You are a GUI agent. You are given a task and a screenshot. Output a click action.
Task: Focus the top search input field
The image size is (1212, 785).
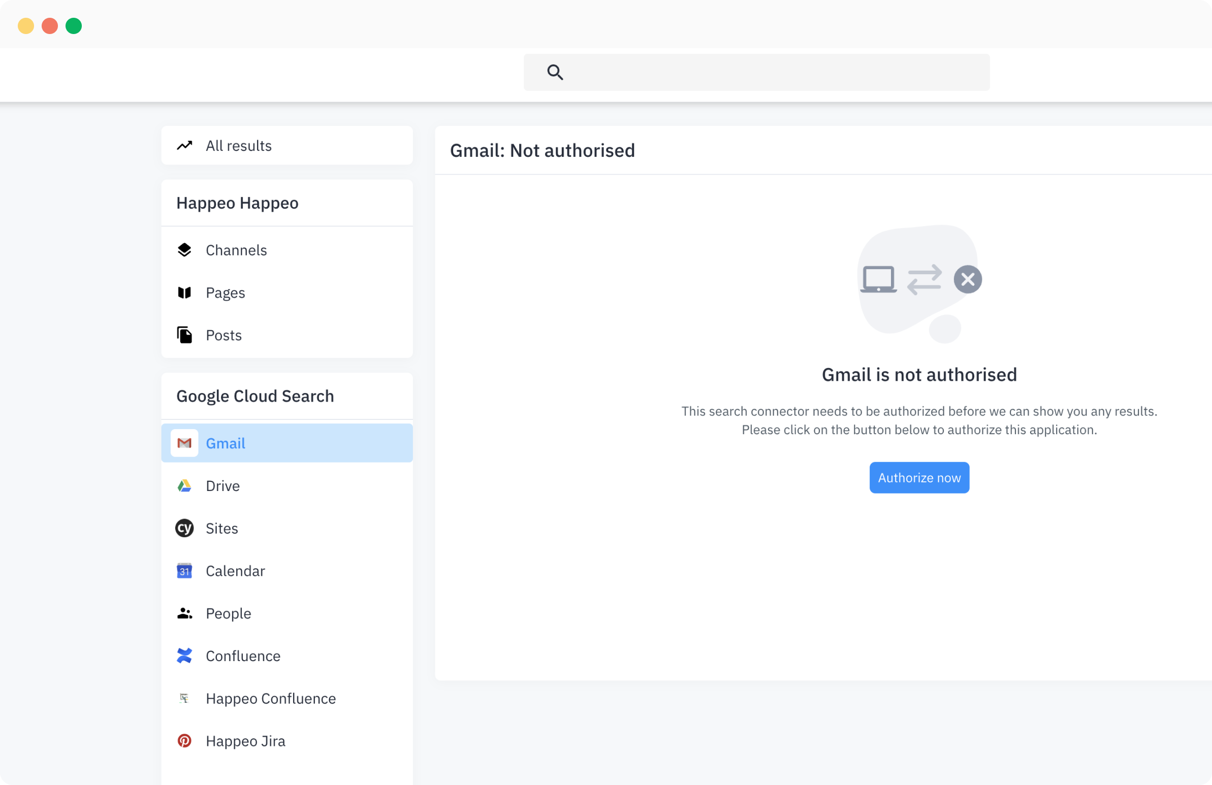pyautogui.click(x=756, y=72)
